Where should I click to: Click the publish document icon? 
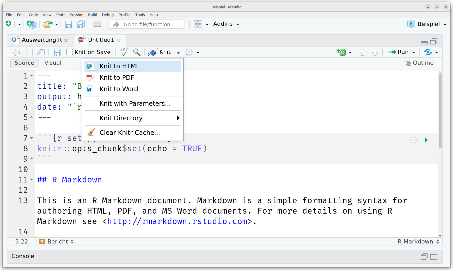428,52
